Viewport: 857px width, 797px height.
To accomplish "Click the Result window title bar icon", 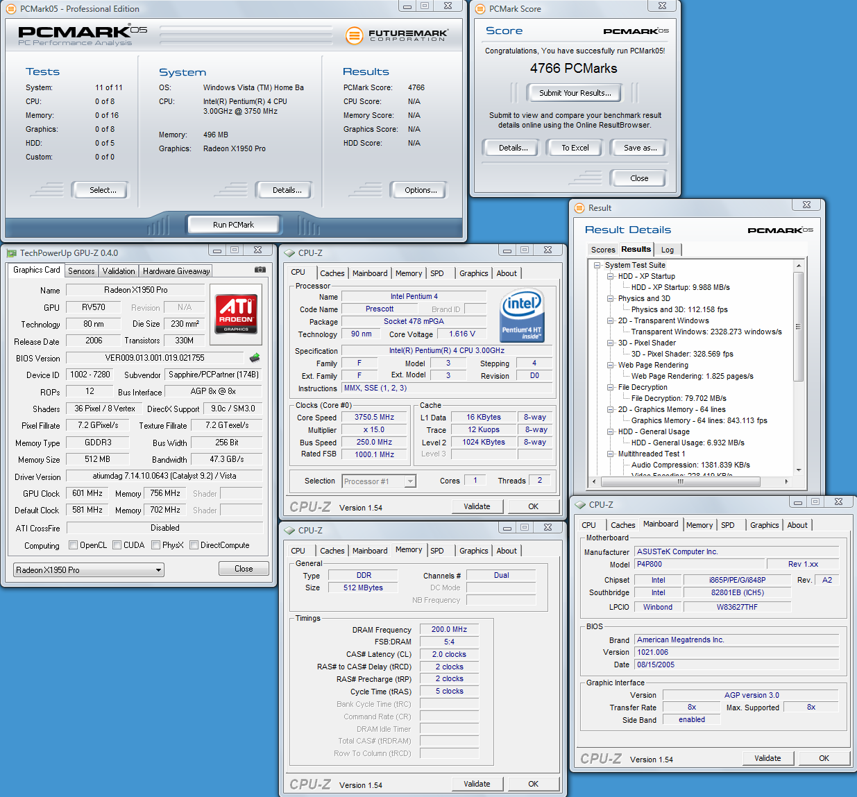I will [x=579, y=208].
